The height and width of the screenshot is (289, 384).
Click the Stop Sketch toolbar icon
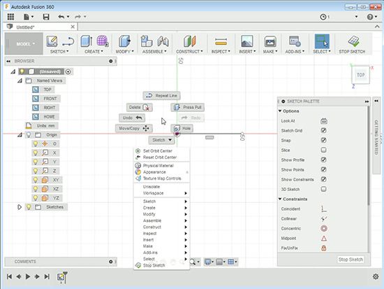tap(353, 41)
